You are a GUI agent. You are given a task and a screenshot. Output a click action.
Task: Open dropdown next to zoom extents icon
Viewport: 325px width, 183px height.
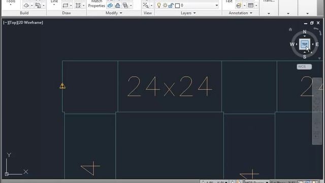click(151, 6)
